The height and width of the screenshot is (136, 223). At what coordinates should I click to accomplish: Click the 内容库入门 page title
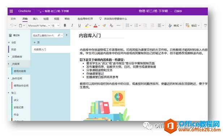click(90, 36)
